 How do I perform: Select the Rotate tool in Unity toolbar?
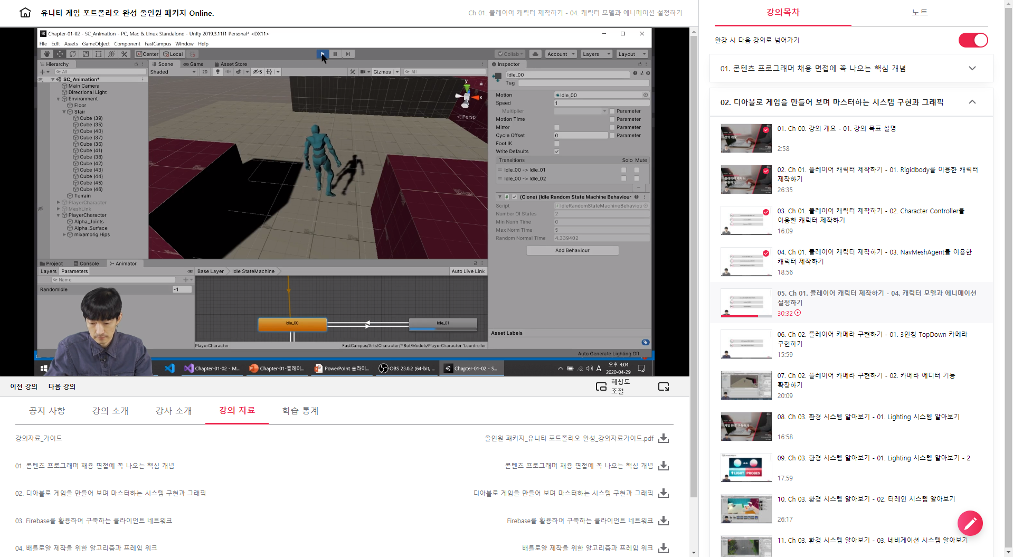[73, 54]
